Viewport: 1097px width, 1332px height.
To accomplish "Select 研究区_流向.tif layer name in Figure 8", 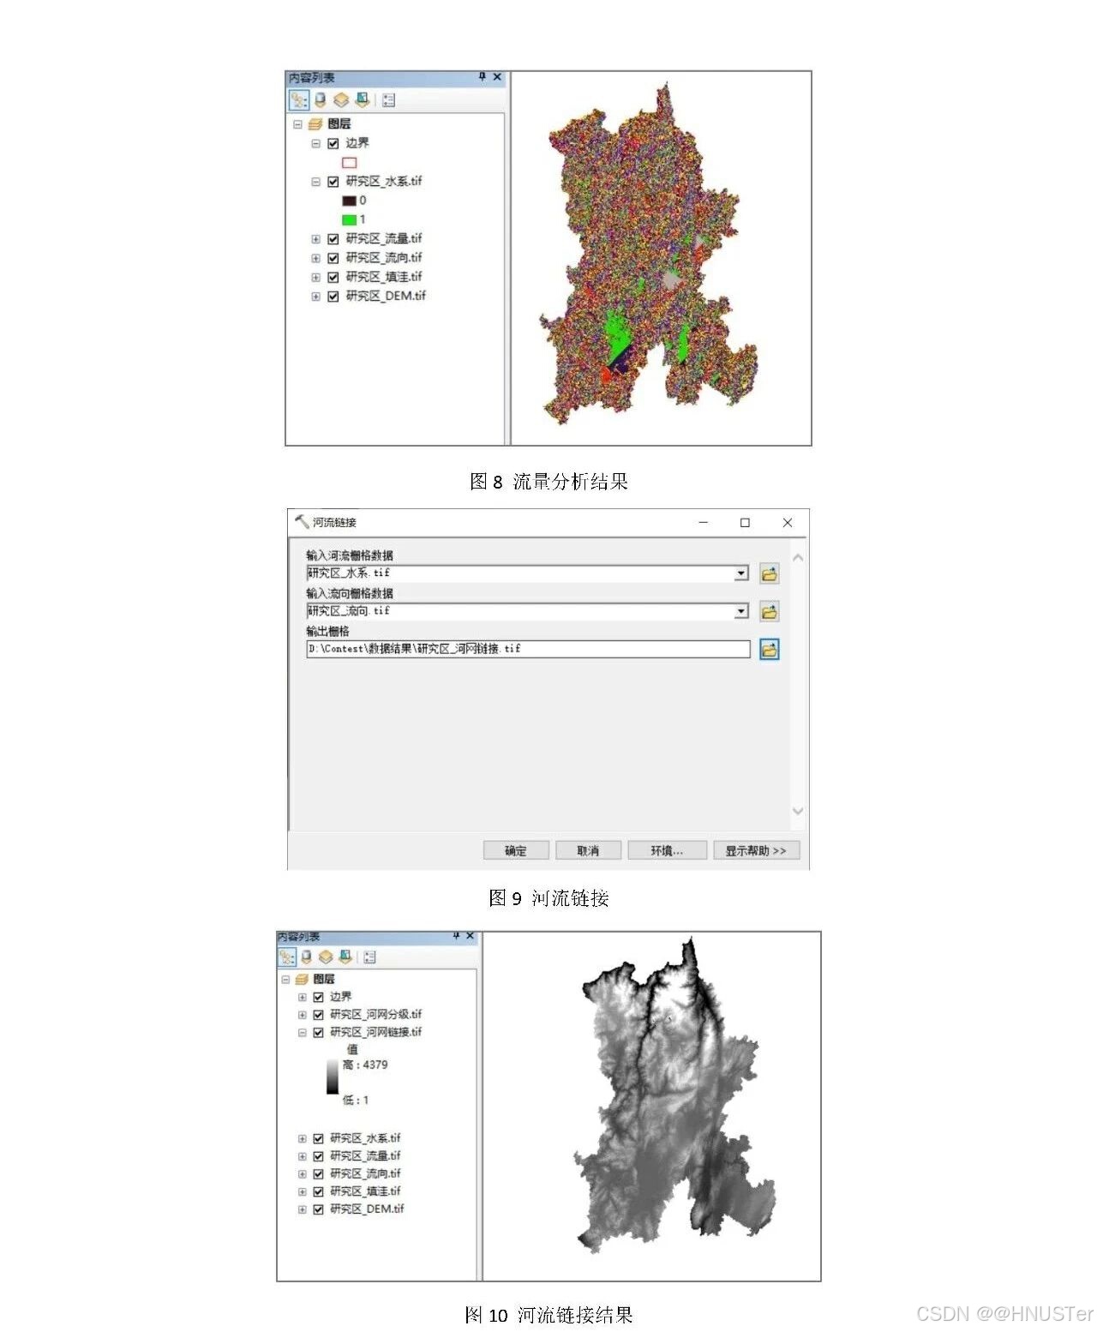I will click(384, 258).
